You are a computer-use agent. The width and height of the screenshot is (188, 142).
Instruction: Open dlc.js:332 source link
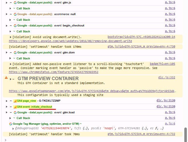coord(167,78)
